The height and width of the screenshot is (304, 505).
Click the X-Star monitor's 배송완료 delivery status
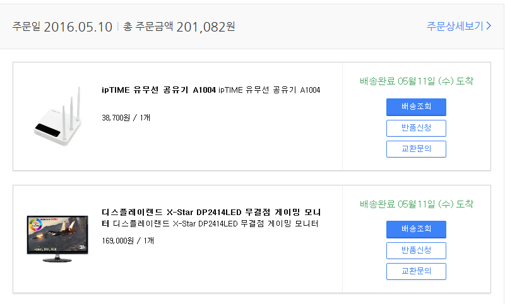(416, 204)
